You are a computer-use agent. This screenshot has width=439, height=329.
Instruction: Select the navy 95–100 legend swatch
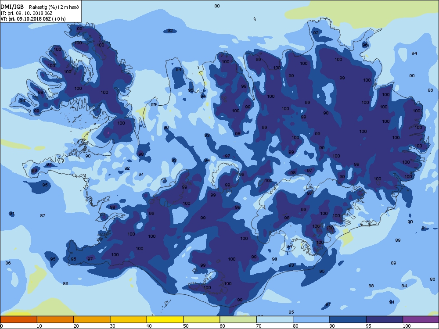click(x=385, y=319)
